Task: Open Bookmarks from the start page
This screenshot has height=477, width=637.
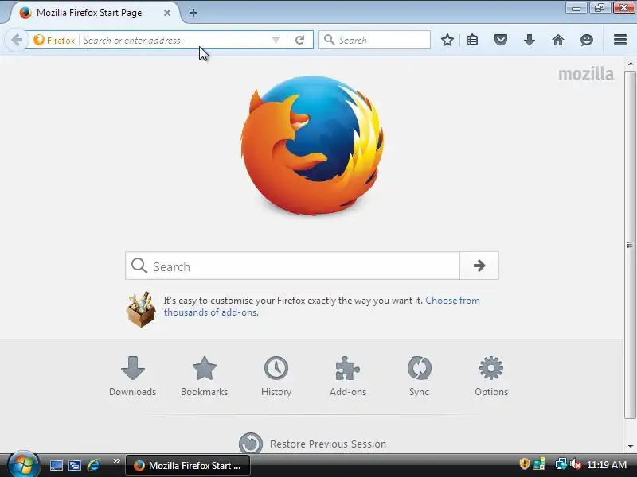Action: (205, 376)
